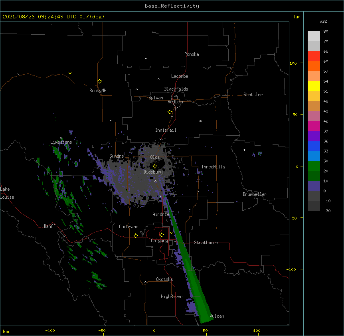Click the white asterisk east of Innisfail

click(200, 121)
